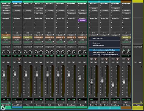Open the purple send on Snap track
Viewport: 144px width, 111px height.
point(82,20)
